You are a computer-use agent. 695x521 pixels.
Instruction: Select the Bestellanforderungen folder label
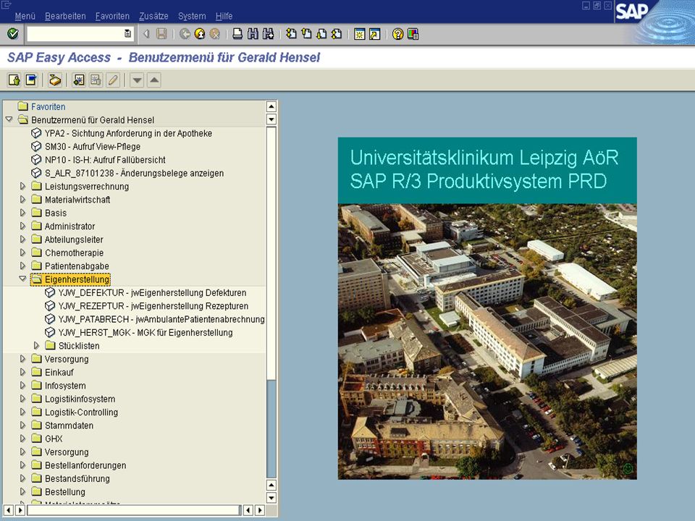[85, 465]
